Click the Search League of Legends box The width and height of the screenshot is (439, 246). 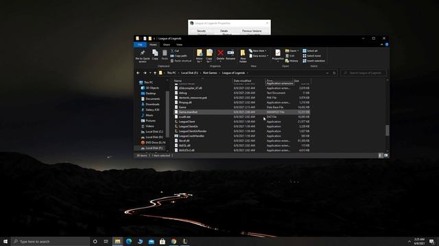pyautogui.click(x=364, y=73)
